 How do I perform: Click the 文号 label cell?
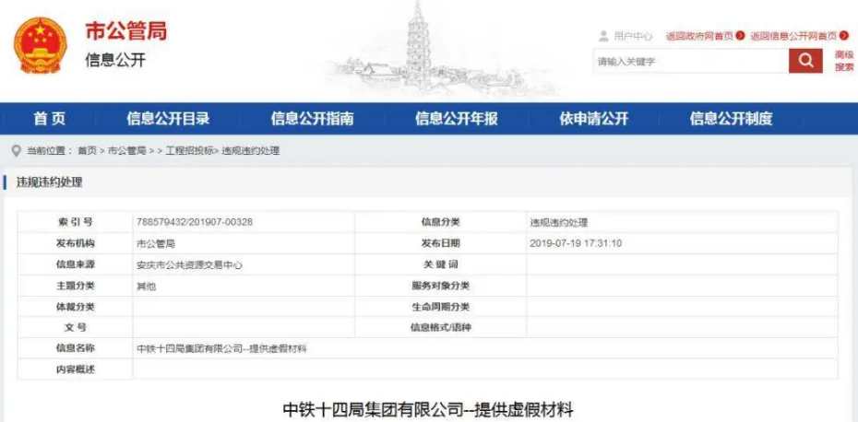pos(76,327)
